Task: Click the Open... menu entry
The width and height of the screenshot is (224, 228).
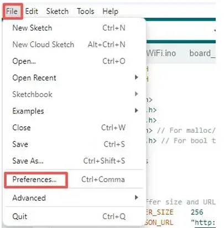Action: pyautogui.click(x=74, y=61)
